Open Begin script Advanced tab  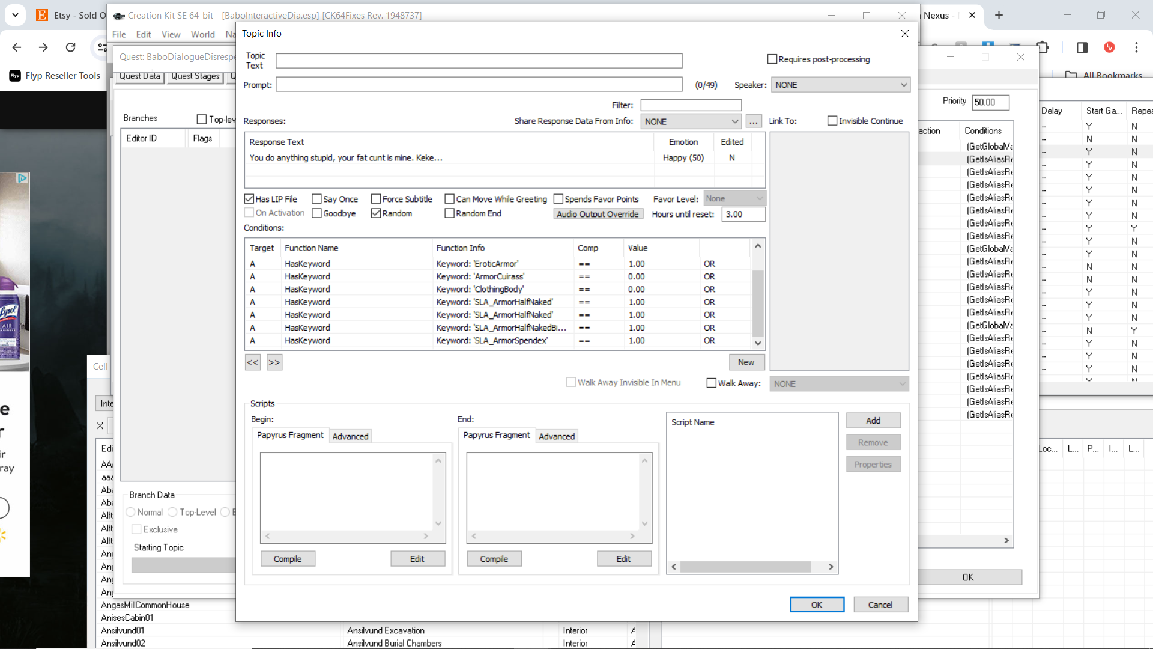point(351,436)
